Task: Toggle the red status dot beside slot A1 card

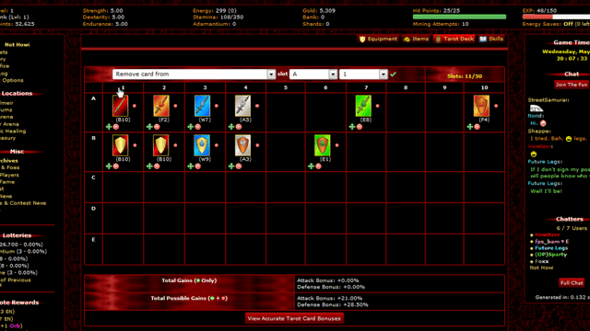Action: 135,106
